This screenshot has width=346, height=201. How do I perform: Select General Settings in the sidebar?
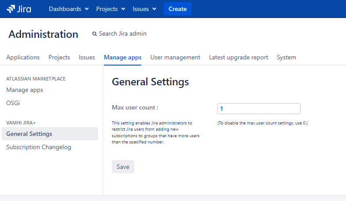coord(29,134)
